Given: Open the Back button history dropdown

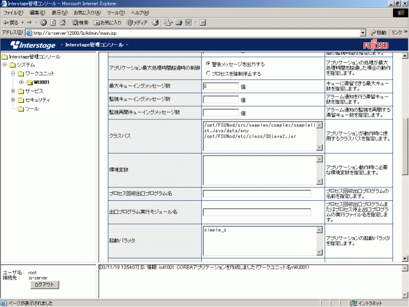Looking at the screenshot, I should (22, 23).
